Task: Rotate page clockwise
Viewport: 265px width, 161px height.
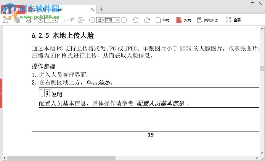Action: [147, 20]
